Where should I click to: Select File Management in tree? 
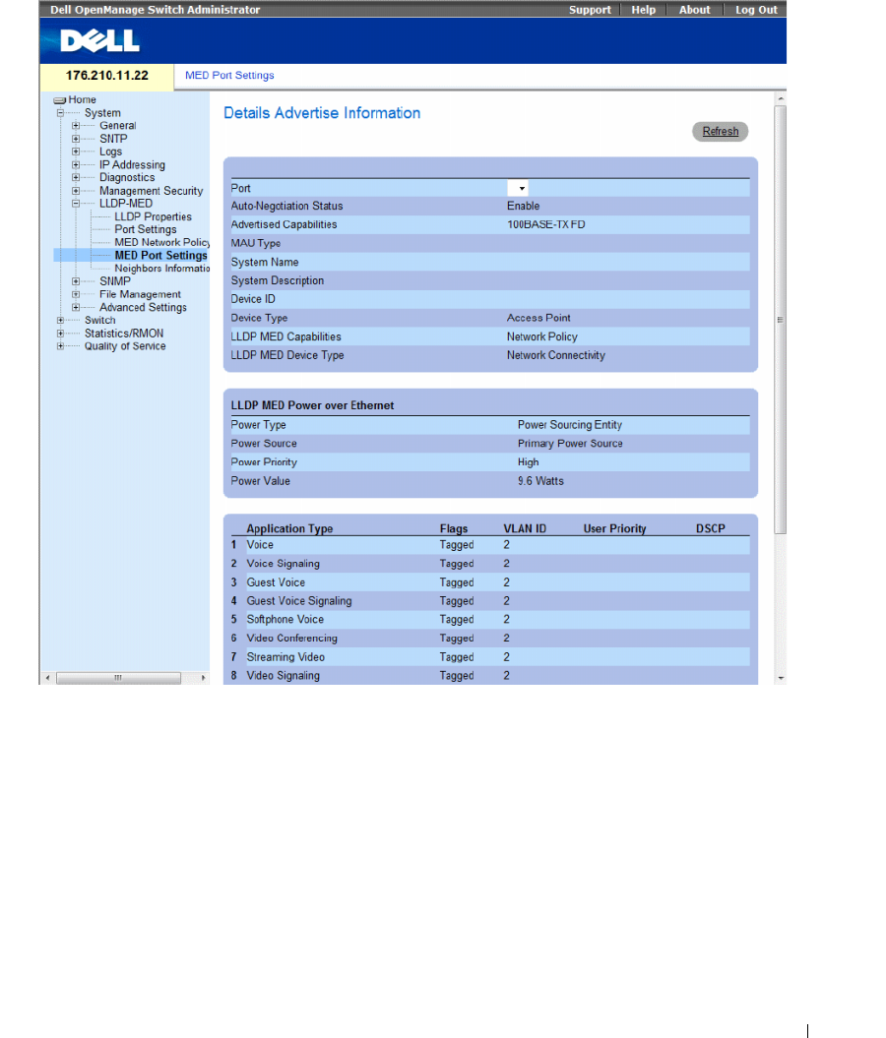pos(140,294)
